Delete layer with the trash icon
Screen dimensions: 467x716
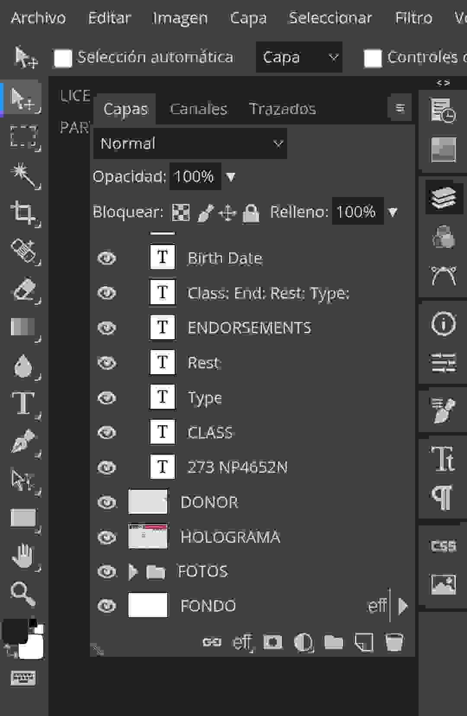click(x=394, y=642)
